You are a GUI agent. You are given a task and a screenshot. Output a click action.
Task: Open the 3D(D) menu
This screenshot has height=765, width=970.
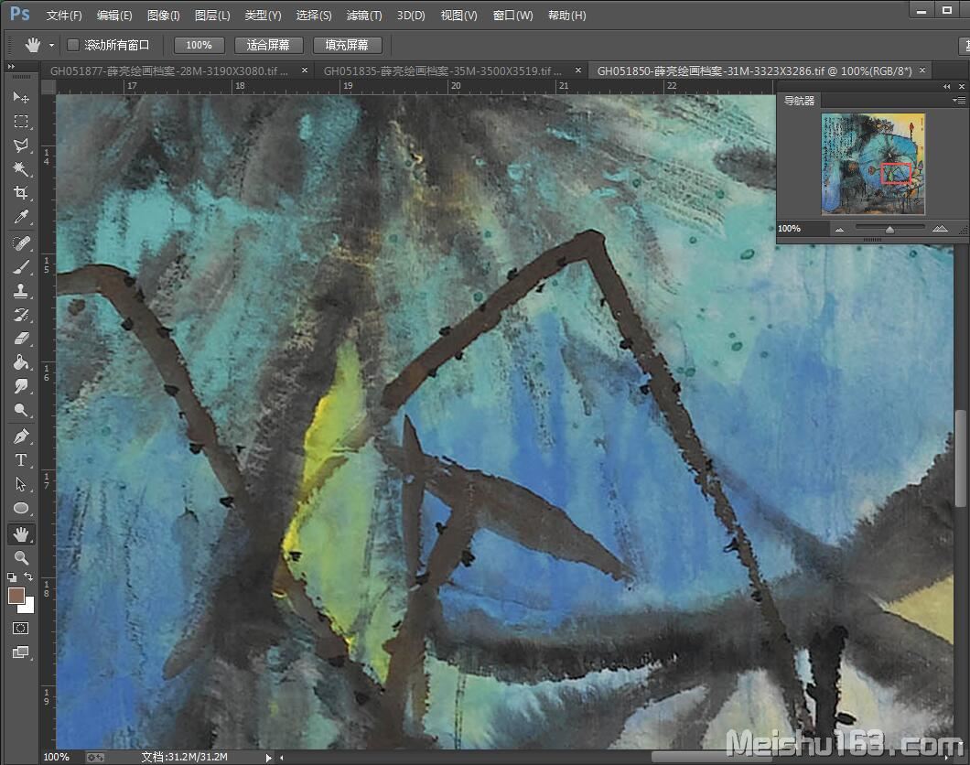tap(412, 16)
